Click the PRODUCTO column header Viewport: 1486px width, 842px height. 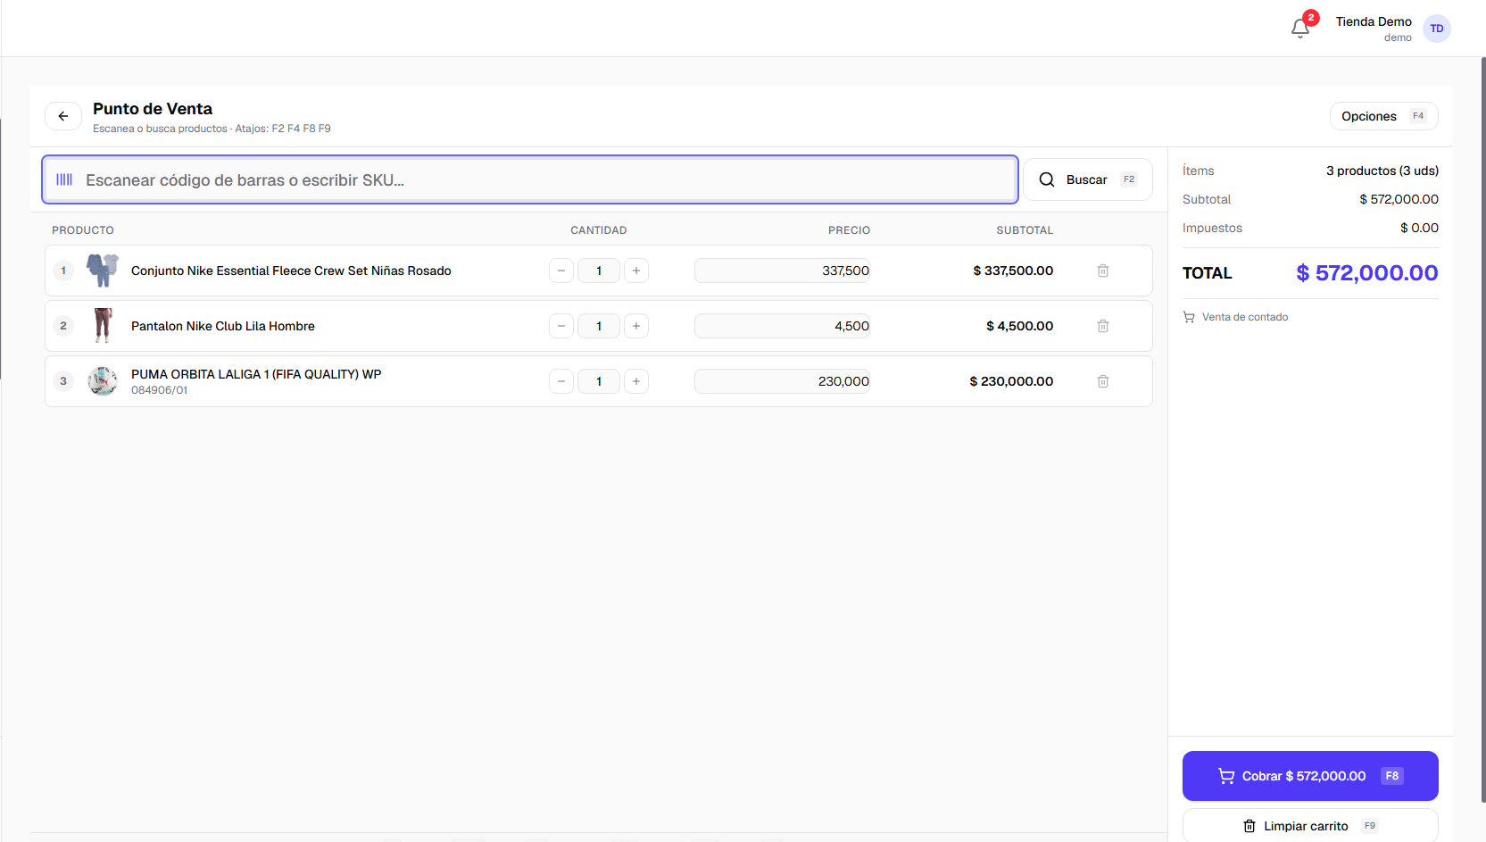[83, 230]
